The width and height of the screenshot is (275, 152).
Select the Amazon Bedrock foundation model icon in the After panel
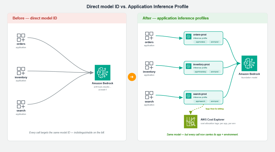(249, 63)
